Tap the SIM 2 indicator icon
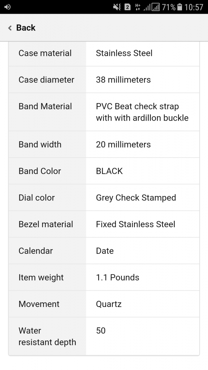The width and height of the screenshot is (208, 370). (x=127, y=7)
